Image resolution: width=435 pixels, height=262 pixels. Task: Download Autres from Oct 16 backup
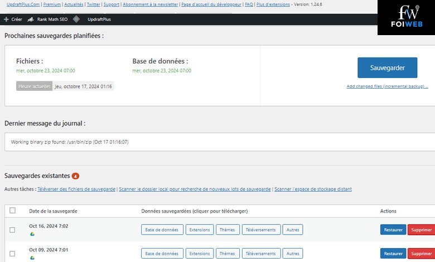293,230
